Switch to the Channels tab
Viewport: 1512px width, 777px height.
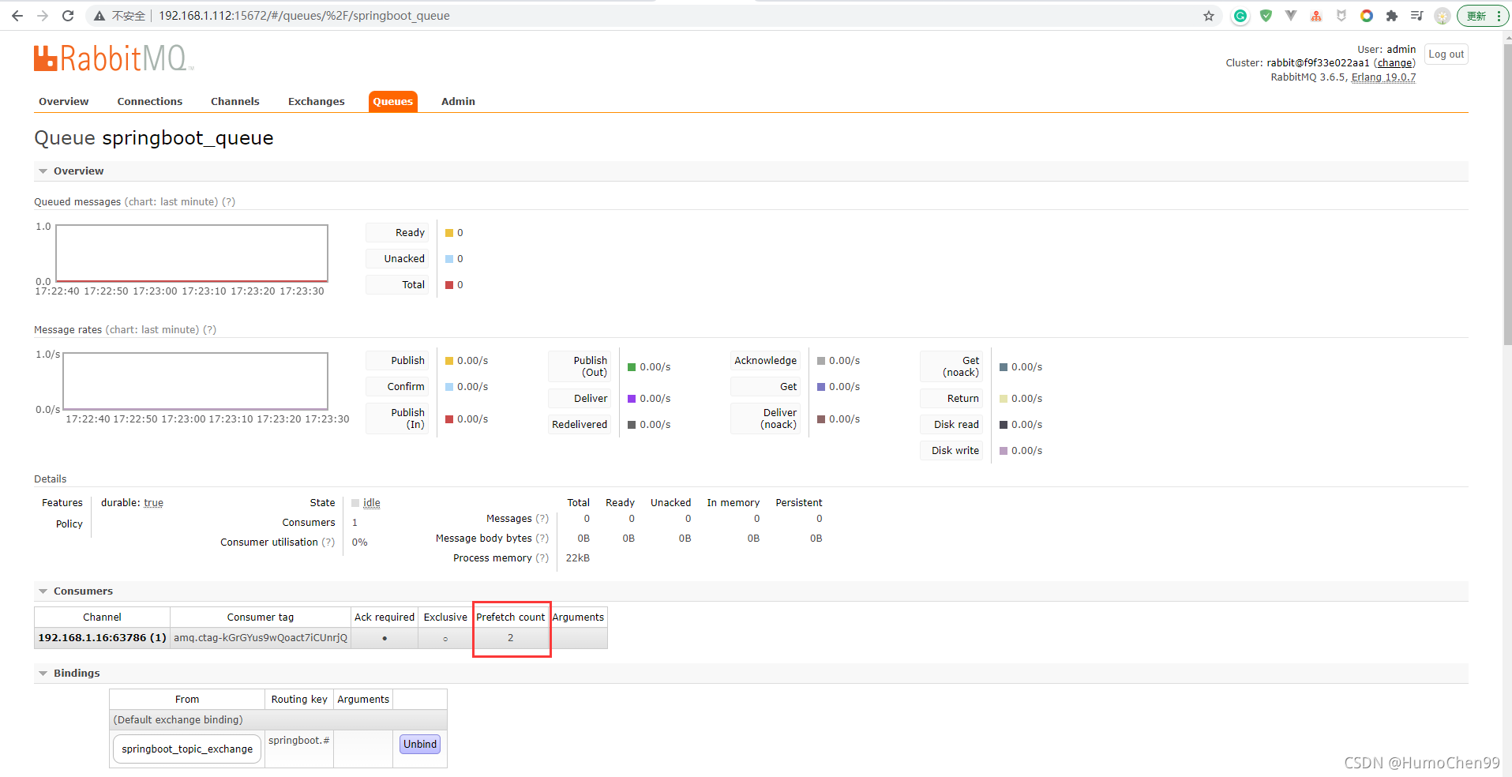tap(235, 101)
